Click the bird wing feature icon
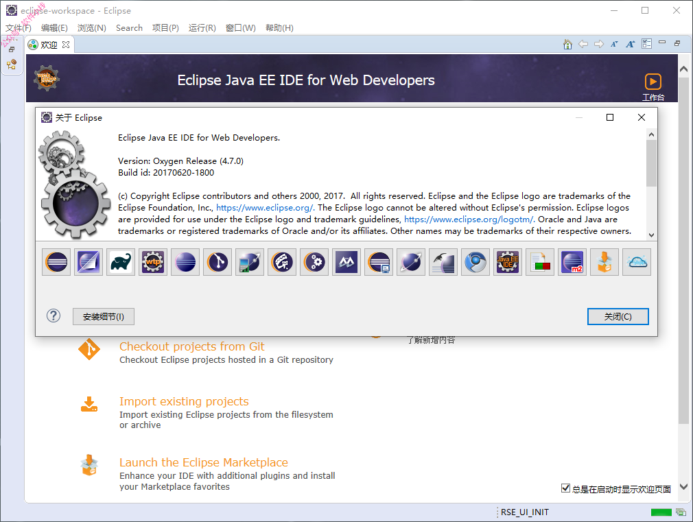 pyautogui.click(x=443, y=262)
